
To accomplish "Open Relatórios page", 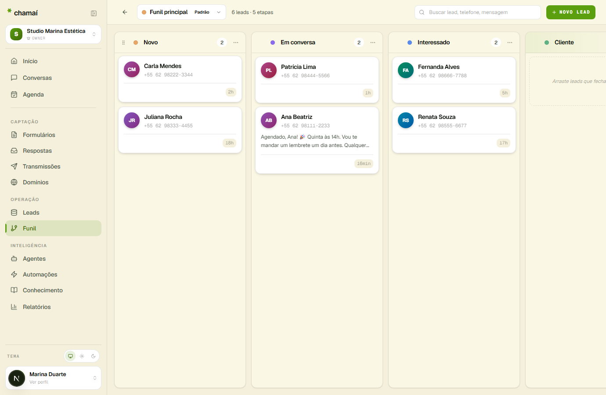I will (x=54, y=307).
